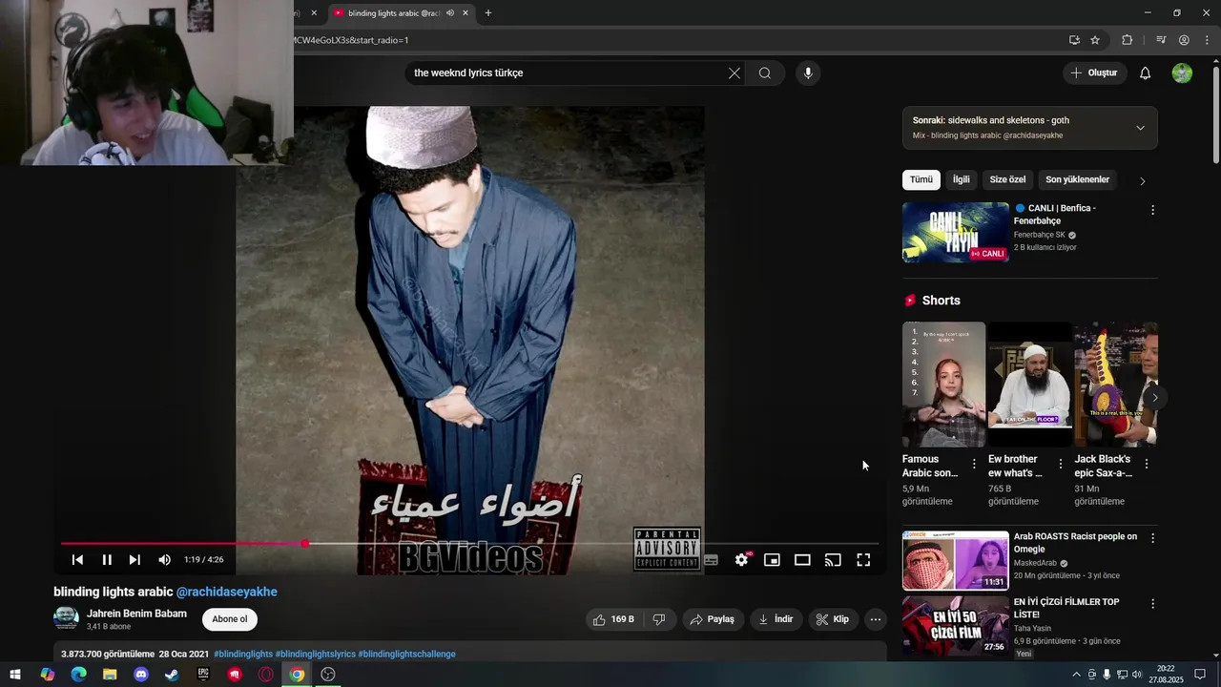Open options for Ew brother short
1221x687 pixels.
[1060, 464]
